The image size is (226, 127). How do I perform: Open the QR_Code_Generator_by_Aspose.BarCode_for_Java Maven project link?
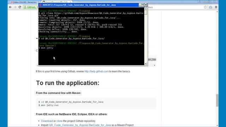point(80,125)
